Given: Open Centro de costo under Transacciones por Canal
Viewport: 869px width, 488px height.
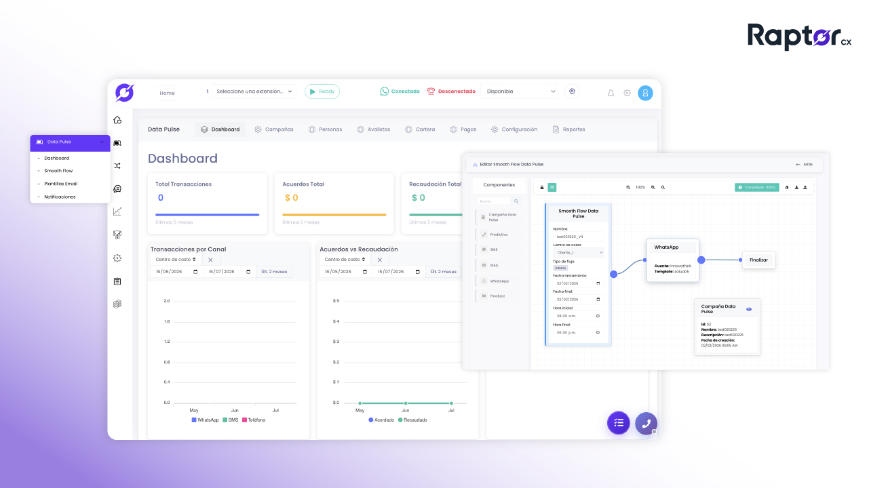Looking at the screenshot, I should click(176, 260).
